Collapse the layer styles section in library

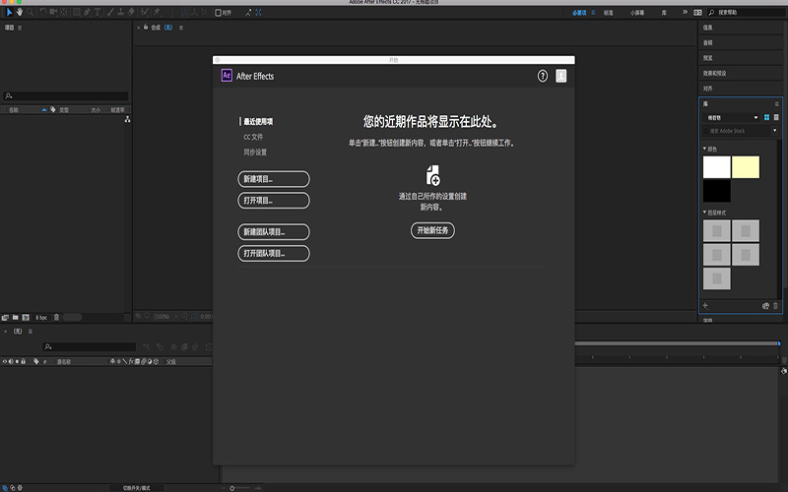[704, 213]
